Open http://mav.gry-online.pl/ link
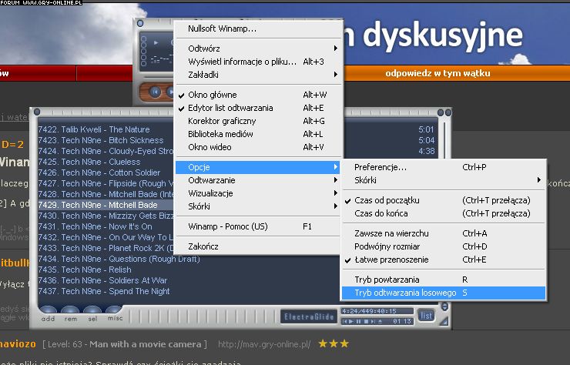The width and height of the screenshot is (570, 365). [x=264, y=344]
